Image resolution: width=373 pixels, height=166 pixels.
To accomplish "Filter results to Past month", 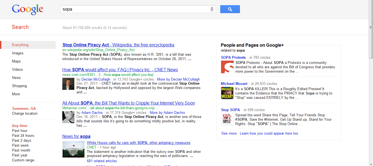I will 21,150.
